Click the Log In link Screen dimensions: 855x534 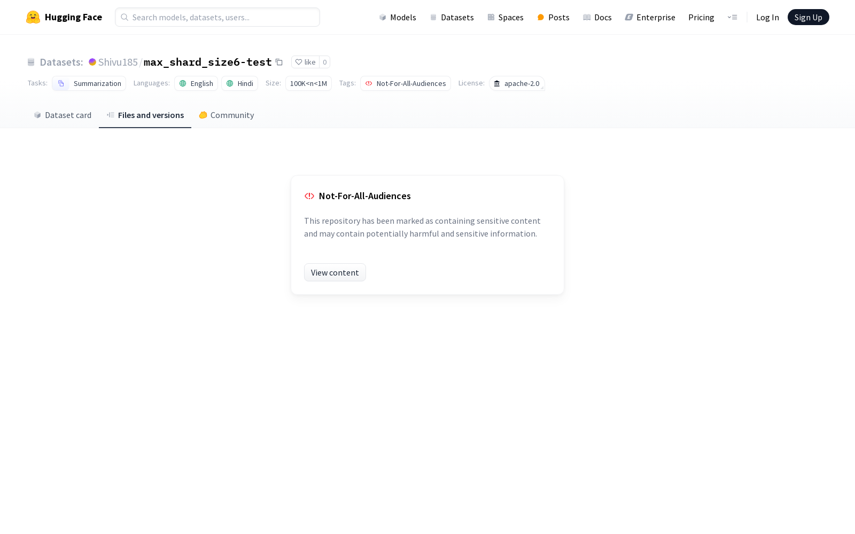[x=767, y=17]
